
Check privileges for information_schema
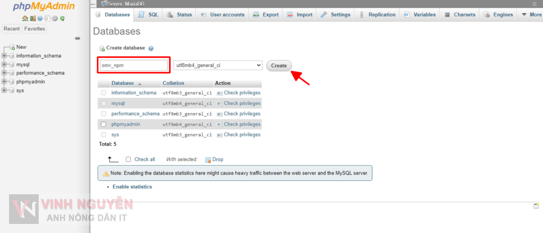(x=239, y=93)
